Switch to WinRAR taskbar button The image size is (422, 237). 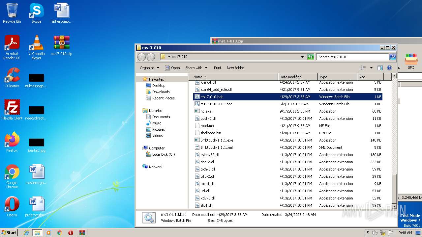click(x=82, y=233)
